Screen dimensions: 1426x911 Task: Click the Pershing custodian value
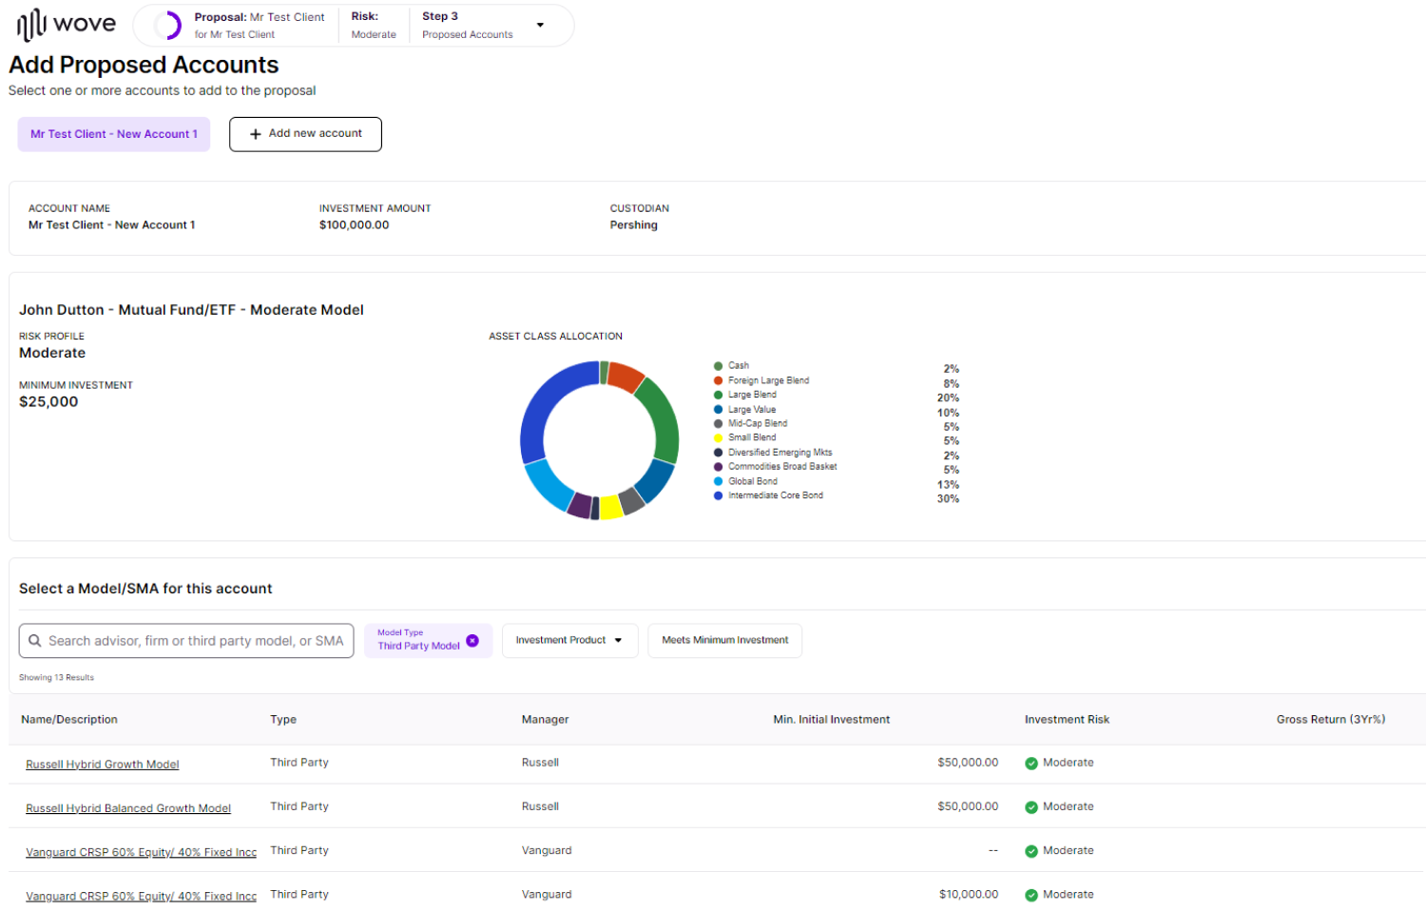(633, 225)
